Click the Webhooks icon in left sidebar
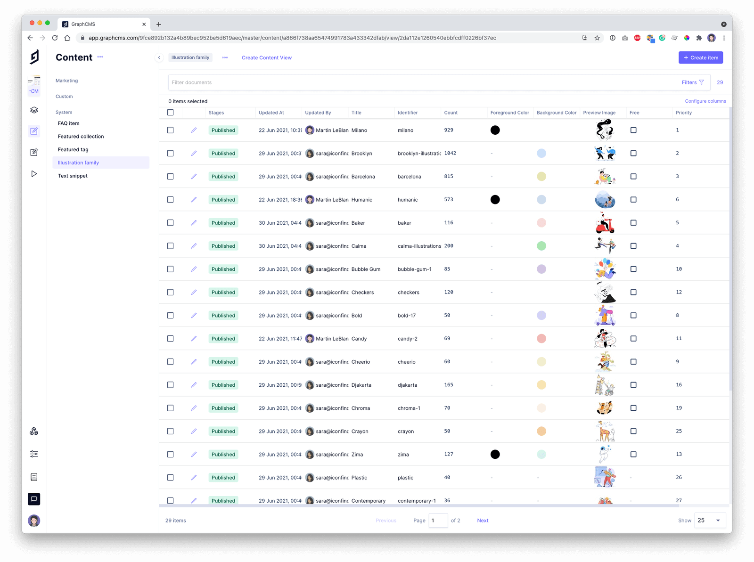 click(34, 432)
